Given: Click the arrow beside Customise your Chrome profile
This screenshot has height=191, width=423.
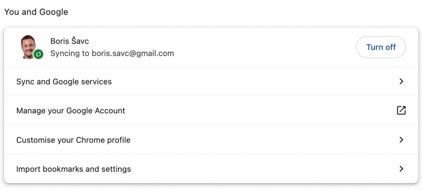Looking at the screenshot, I should [401, 140].
